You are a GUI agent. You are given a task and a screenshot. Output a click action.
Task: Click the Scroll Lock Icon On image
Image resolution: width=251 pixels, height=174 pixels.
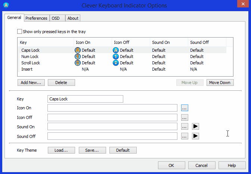pyautogui.click(x=78, y=63)
